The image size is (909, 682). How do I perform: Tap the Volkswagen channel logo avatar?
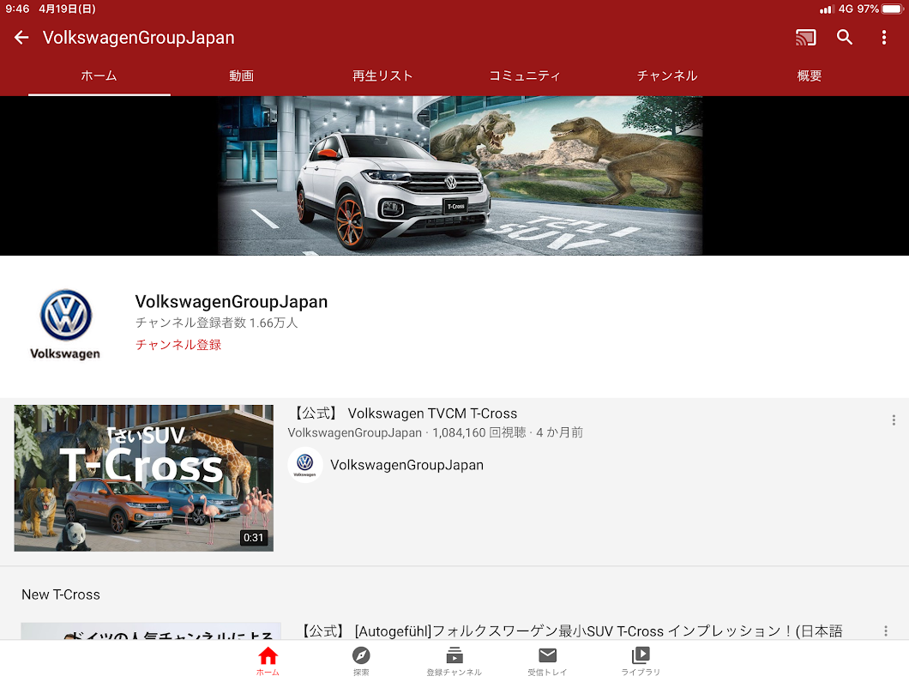[x=65, y=324]
